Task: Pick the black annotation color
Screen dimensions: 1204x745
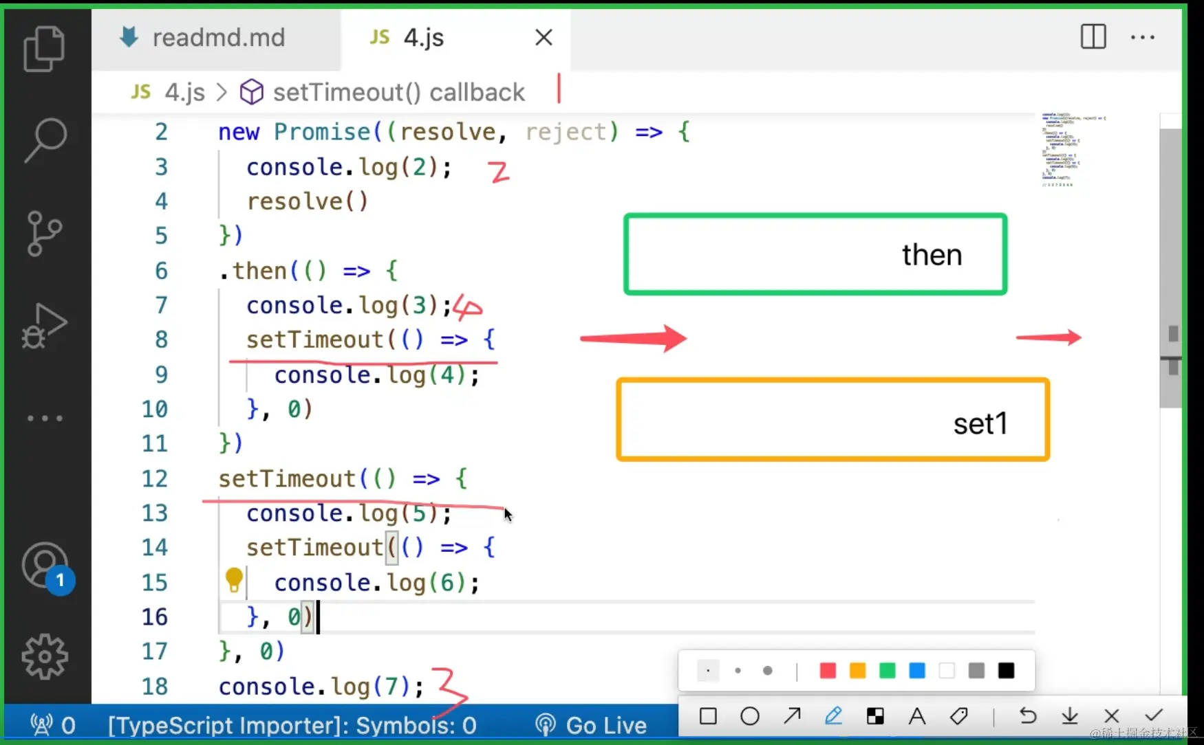Action: coord(1007,671)
